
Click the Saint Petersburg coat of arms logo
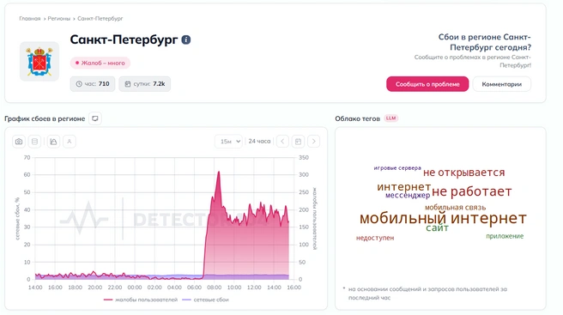[39, 62]
